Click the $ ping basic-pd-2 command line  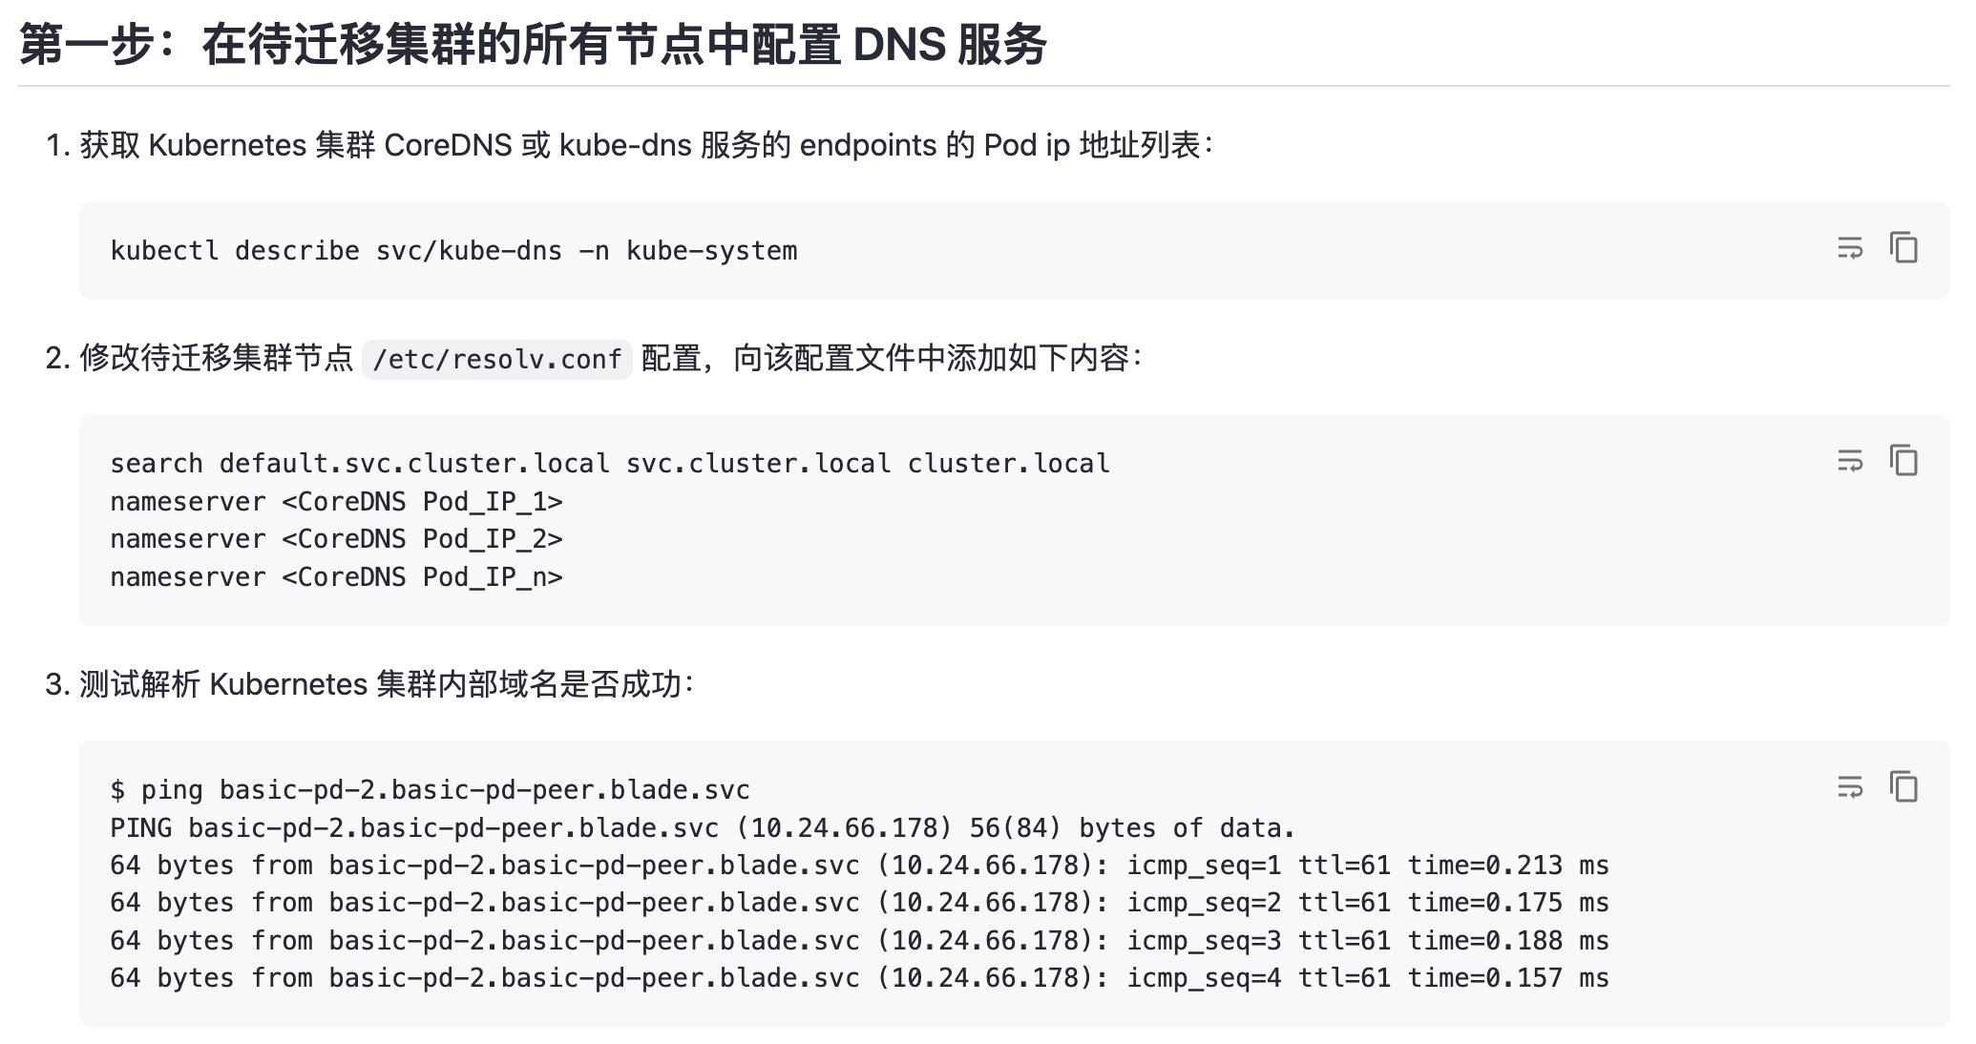430,790
